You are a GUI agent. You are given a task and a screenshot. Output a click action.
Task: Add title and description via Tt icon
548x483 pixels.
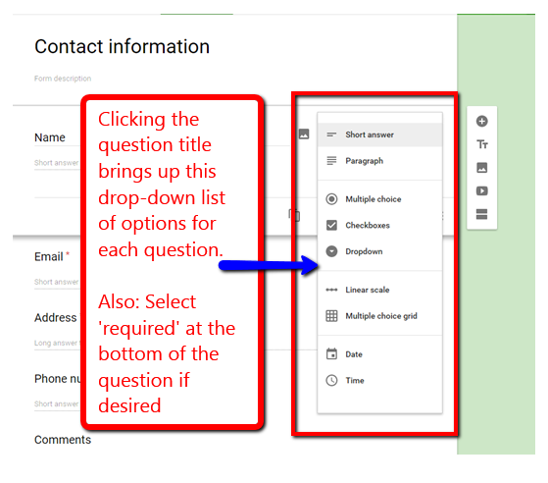tap(482, 144)
